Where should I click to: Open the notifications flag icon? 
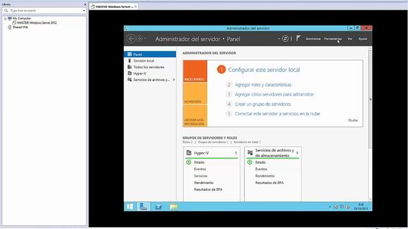pos(298,38)
